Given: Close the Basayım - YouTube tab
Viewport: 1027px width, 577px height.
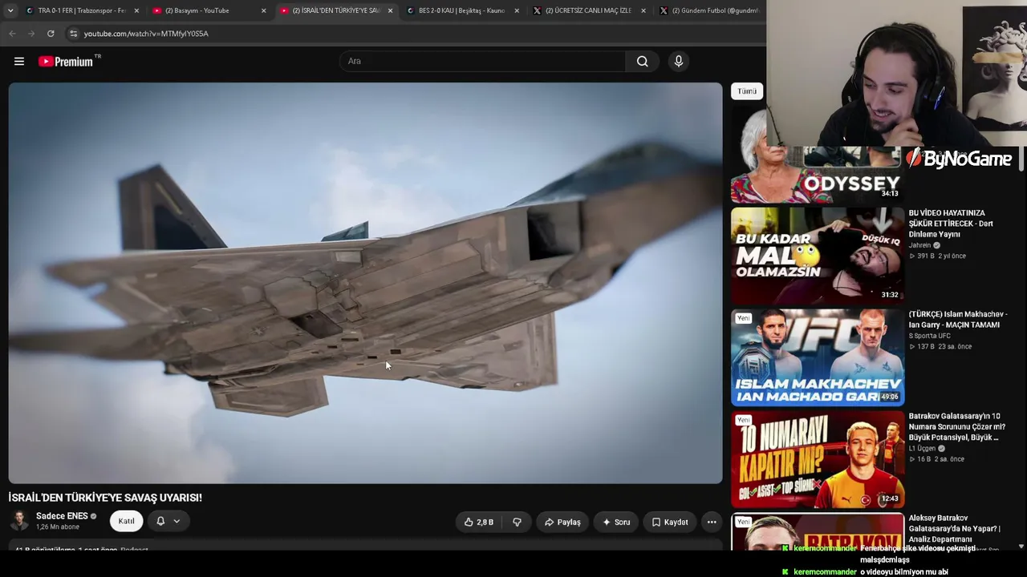Looking at the screenshot, I should tap(263, 10).
